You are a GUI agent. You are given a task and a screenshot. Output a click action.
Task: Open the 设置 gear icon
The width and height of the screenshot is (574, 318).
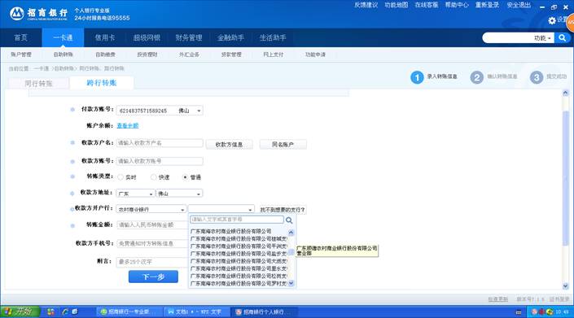(x=552, y=20)
